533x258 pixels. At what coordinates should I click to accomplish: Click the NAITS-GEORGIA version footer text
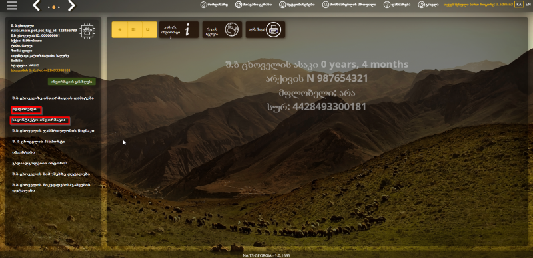point(266,255)
